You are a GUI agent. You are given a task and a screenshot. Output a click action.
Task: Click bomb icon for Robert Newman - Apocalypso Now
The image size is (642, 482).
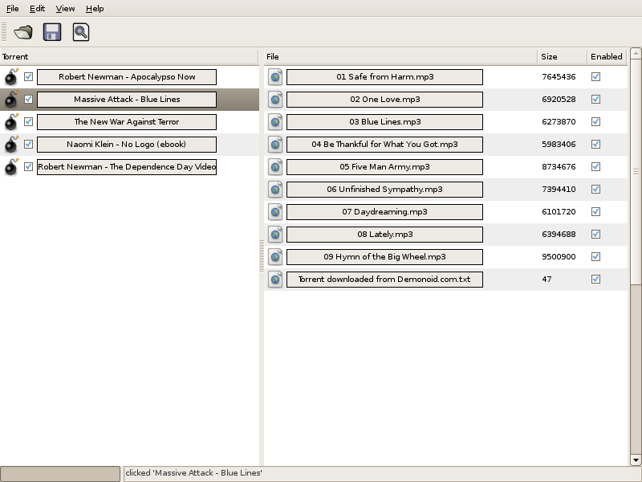pos(11,76)
